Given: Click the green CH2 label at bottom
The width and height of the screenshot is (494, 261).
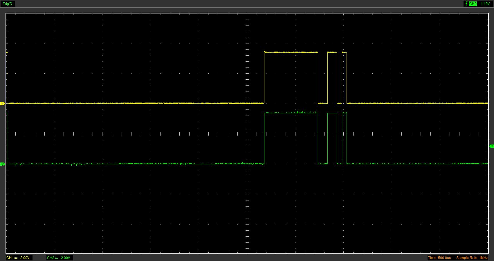Looking at the screenshot, I should coord(51,258).
